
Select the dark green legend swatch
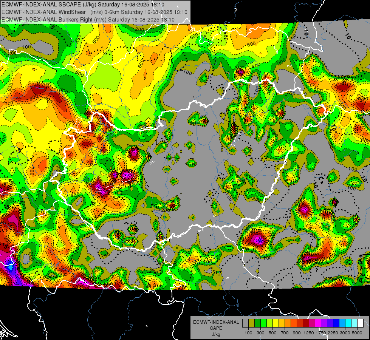click(x=257, y=323)
